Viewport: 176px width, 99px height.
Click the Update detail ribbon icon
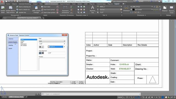point(3,9)
